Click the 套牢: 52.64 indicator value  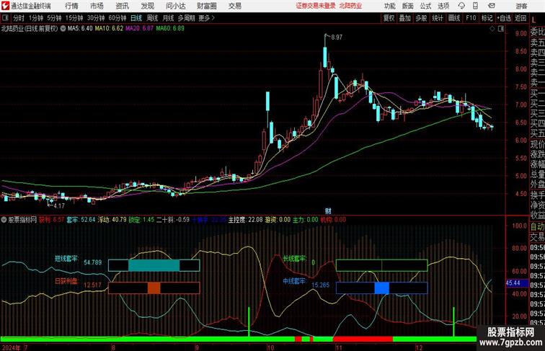pos(81,220)
